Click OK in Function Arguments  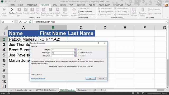[91, 78]
